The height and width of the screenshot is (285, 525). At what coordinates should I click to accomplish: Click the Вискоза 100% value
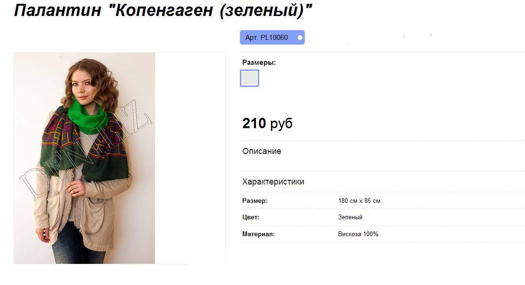click(358, 234)
